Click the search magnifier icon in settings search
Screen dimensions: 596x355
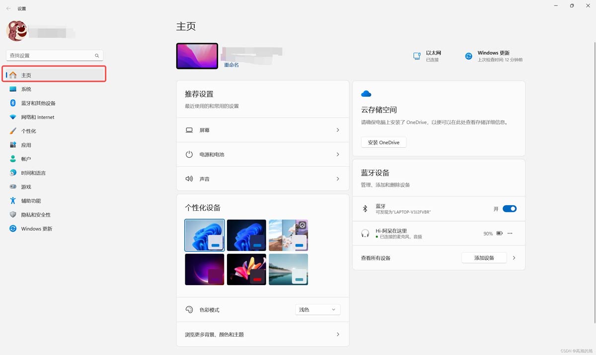[x=97, y=56]
